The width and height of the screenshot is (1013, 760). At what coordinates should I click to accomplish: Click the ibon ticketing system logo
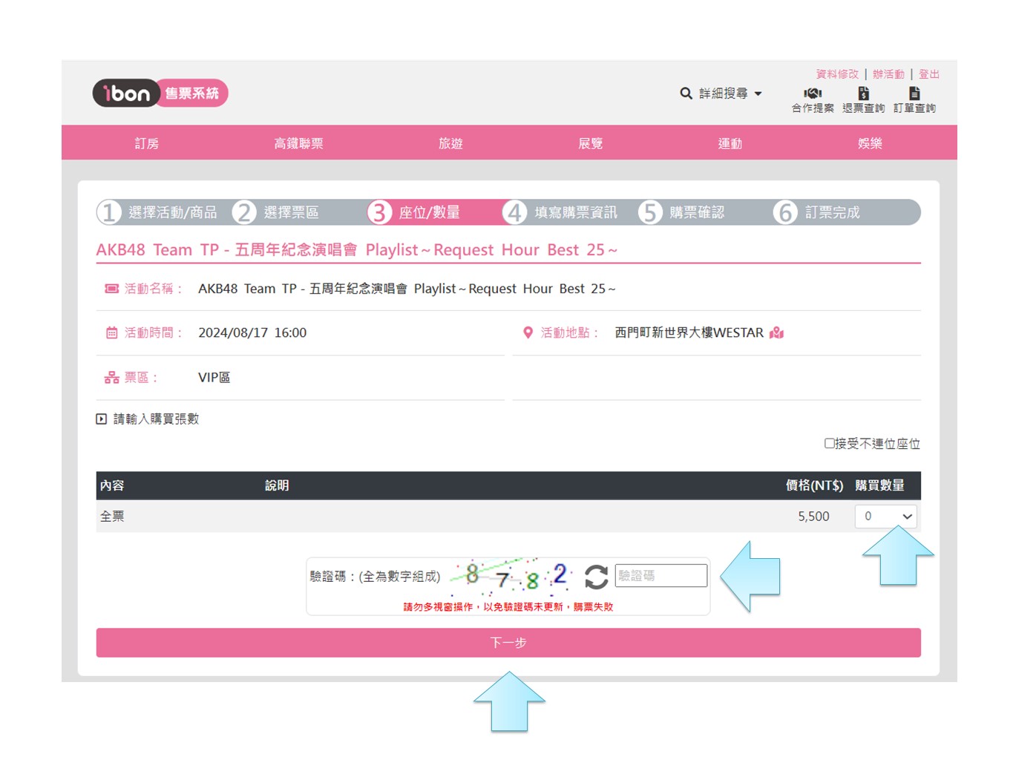160,94
